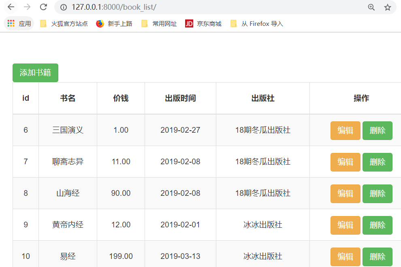Screen dimensions: 401x267
Task: Click the date 2019-02-08 in 聊斋志异 row
Action: pos(180,162)
